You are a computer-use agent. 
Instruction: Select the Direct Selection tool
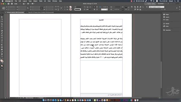pyautogui.click(x=2, y=17)
